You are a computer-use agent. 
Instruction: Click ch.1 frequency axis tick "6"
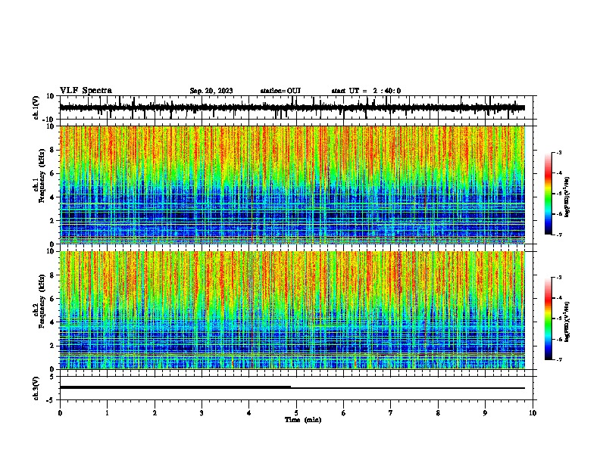(52, 173)
